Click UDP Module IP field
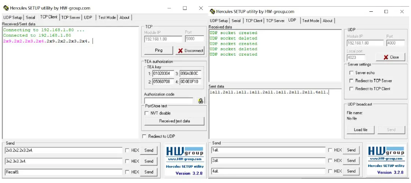Screen dimensions: 411x183 coord(365,43)
